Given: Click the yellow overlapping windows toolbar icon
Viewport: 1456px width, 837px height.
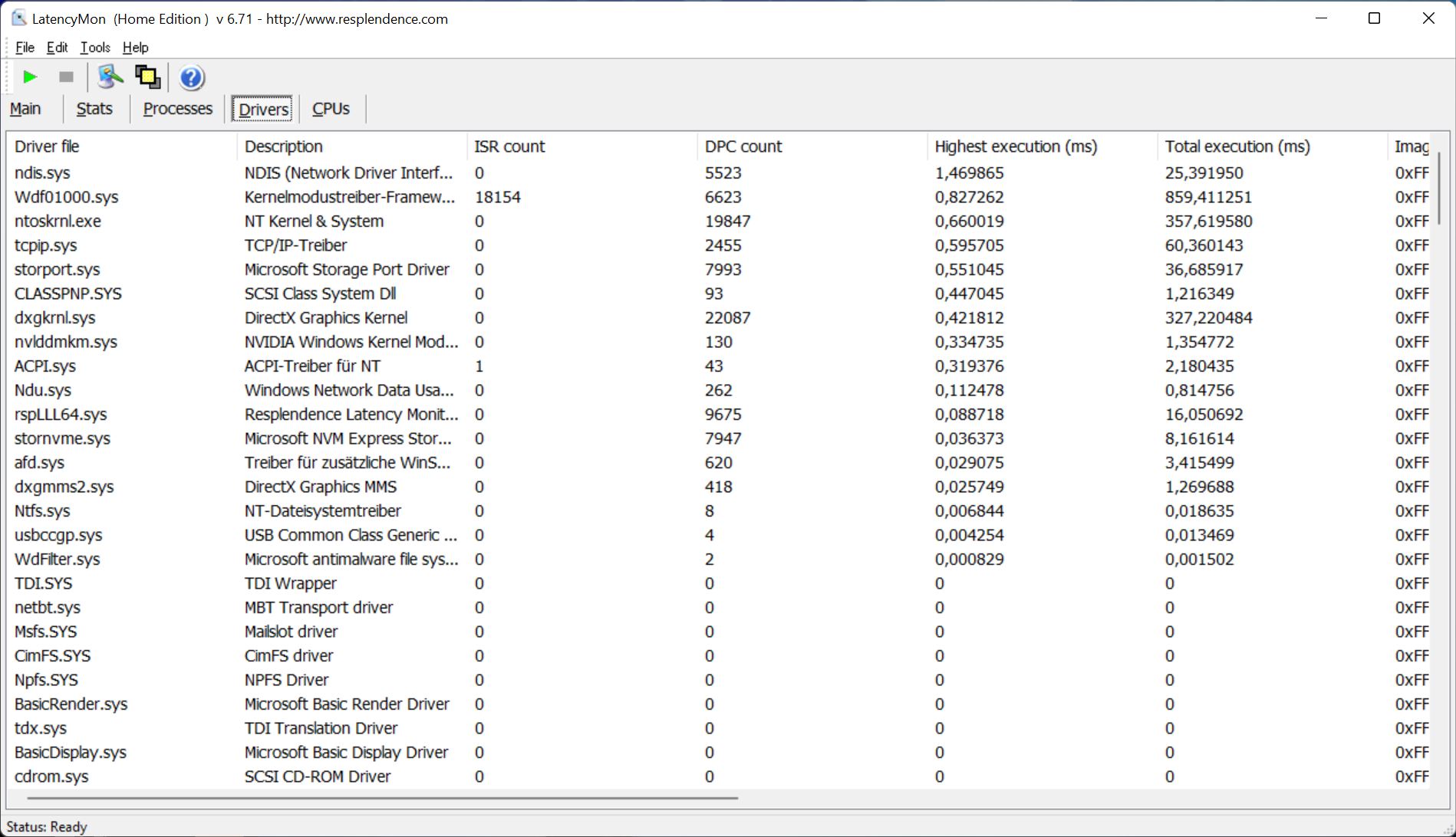Looking at the screenshot, I should (147, 77).
